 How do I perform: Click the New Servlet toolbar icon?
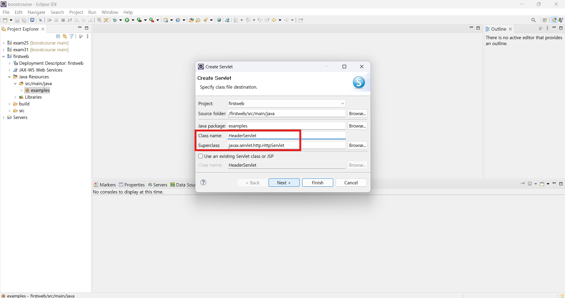pyautogui.click(x=178, y=20)
